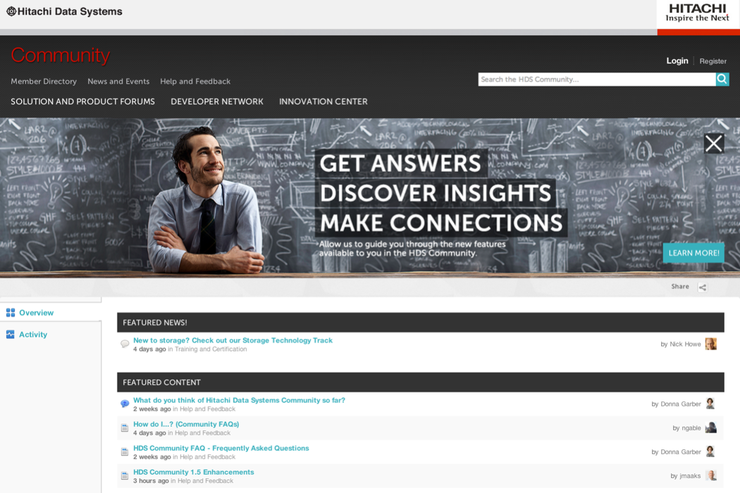Click the Login link
This screenshot has height=493, width=740.
pos(677,61)
